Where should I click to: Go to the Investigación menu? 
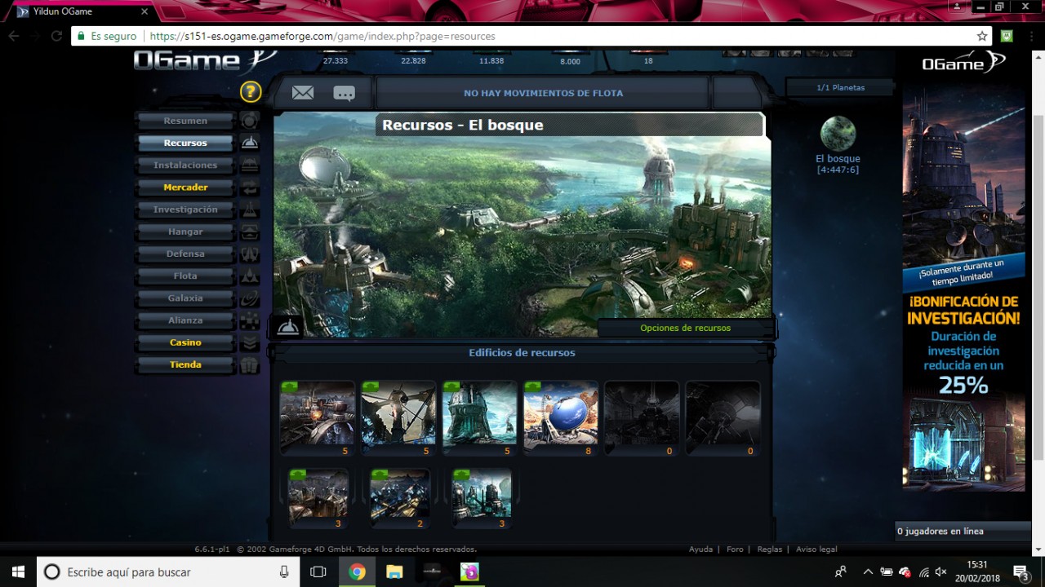point(185,210)
